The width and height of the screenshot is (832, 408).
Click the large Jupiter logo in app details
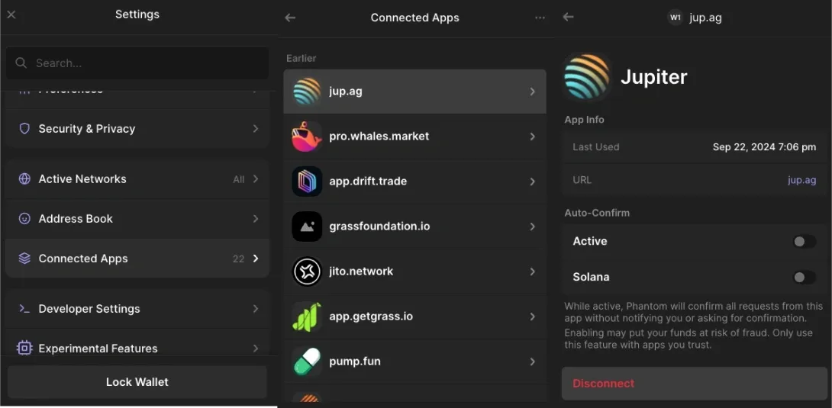tap(587, 77)
